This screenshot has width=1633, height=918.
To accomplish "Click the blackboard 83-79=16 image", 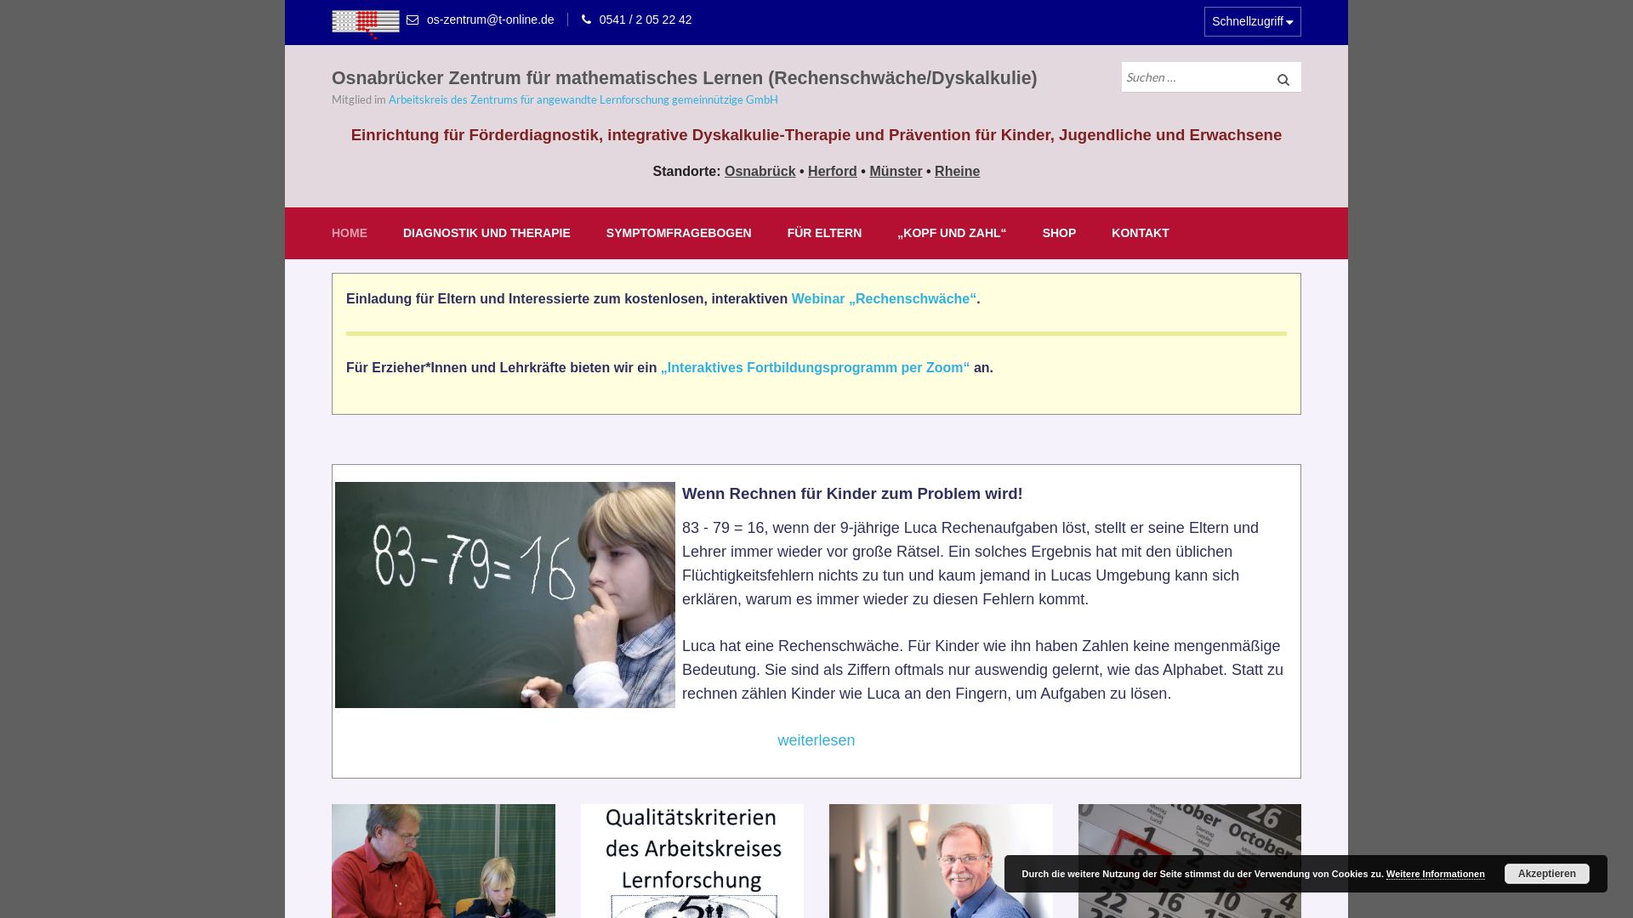I will pyautogui.click(x=505, y=595).
